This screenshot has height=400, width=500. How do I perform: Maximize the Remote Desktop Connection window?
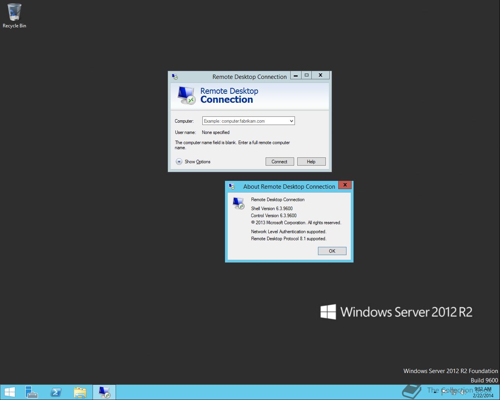coord(307,75)
